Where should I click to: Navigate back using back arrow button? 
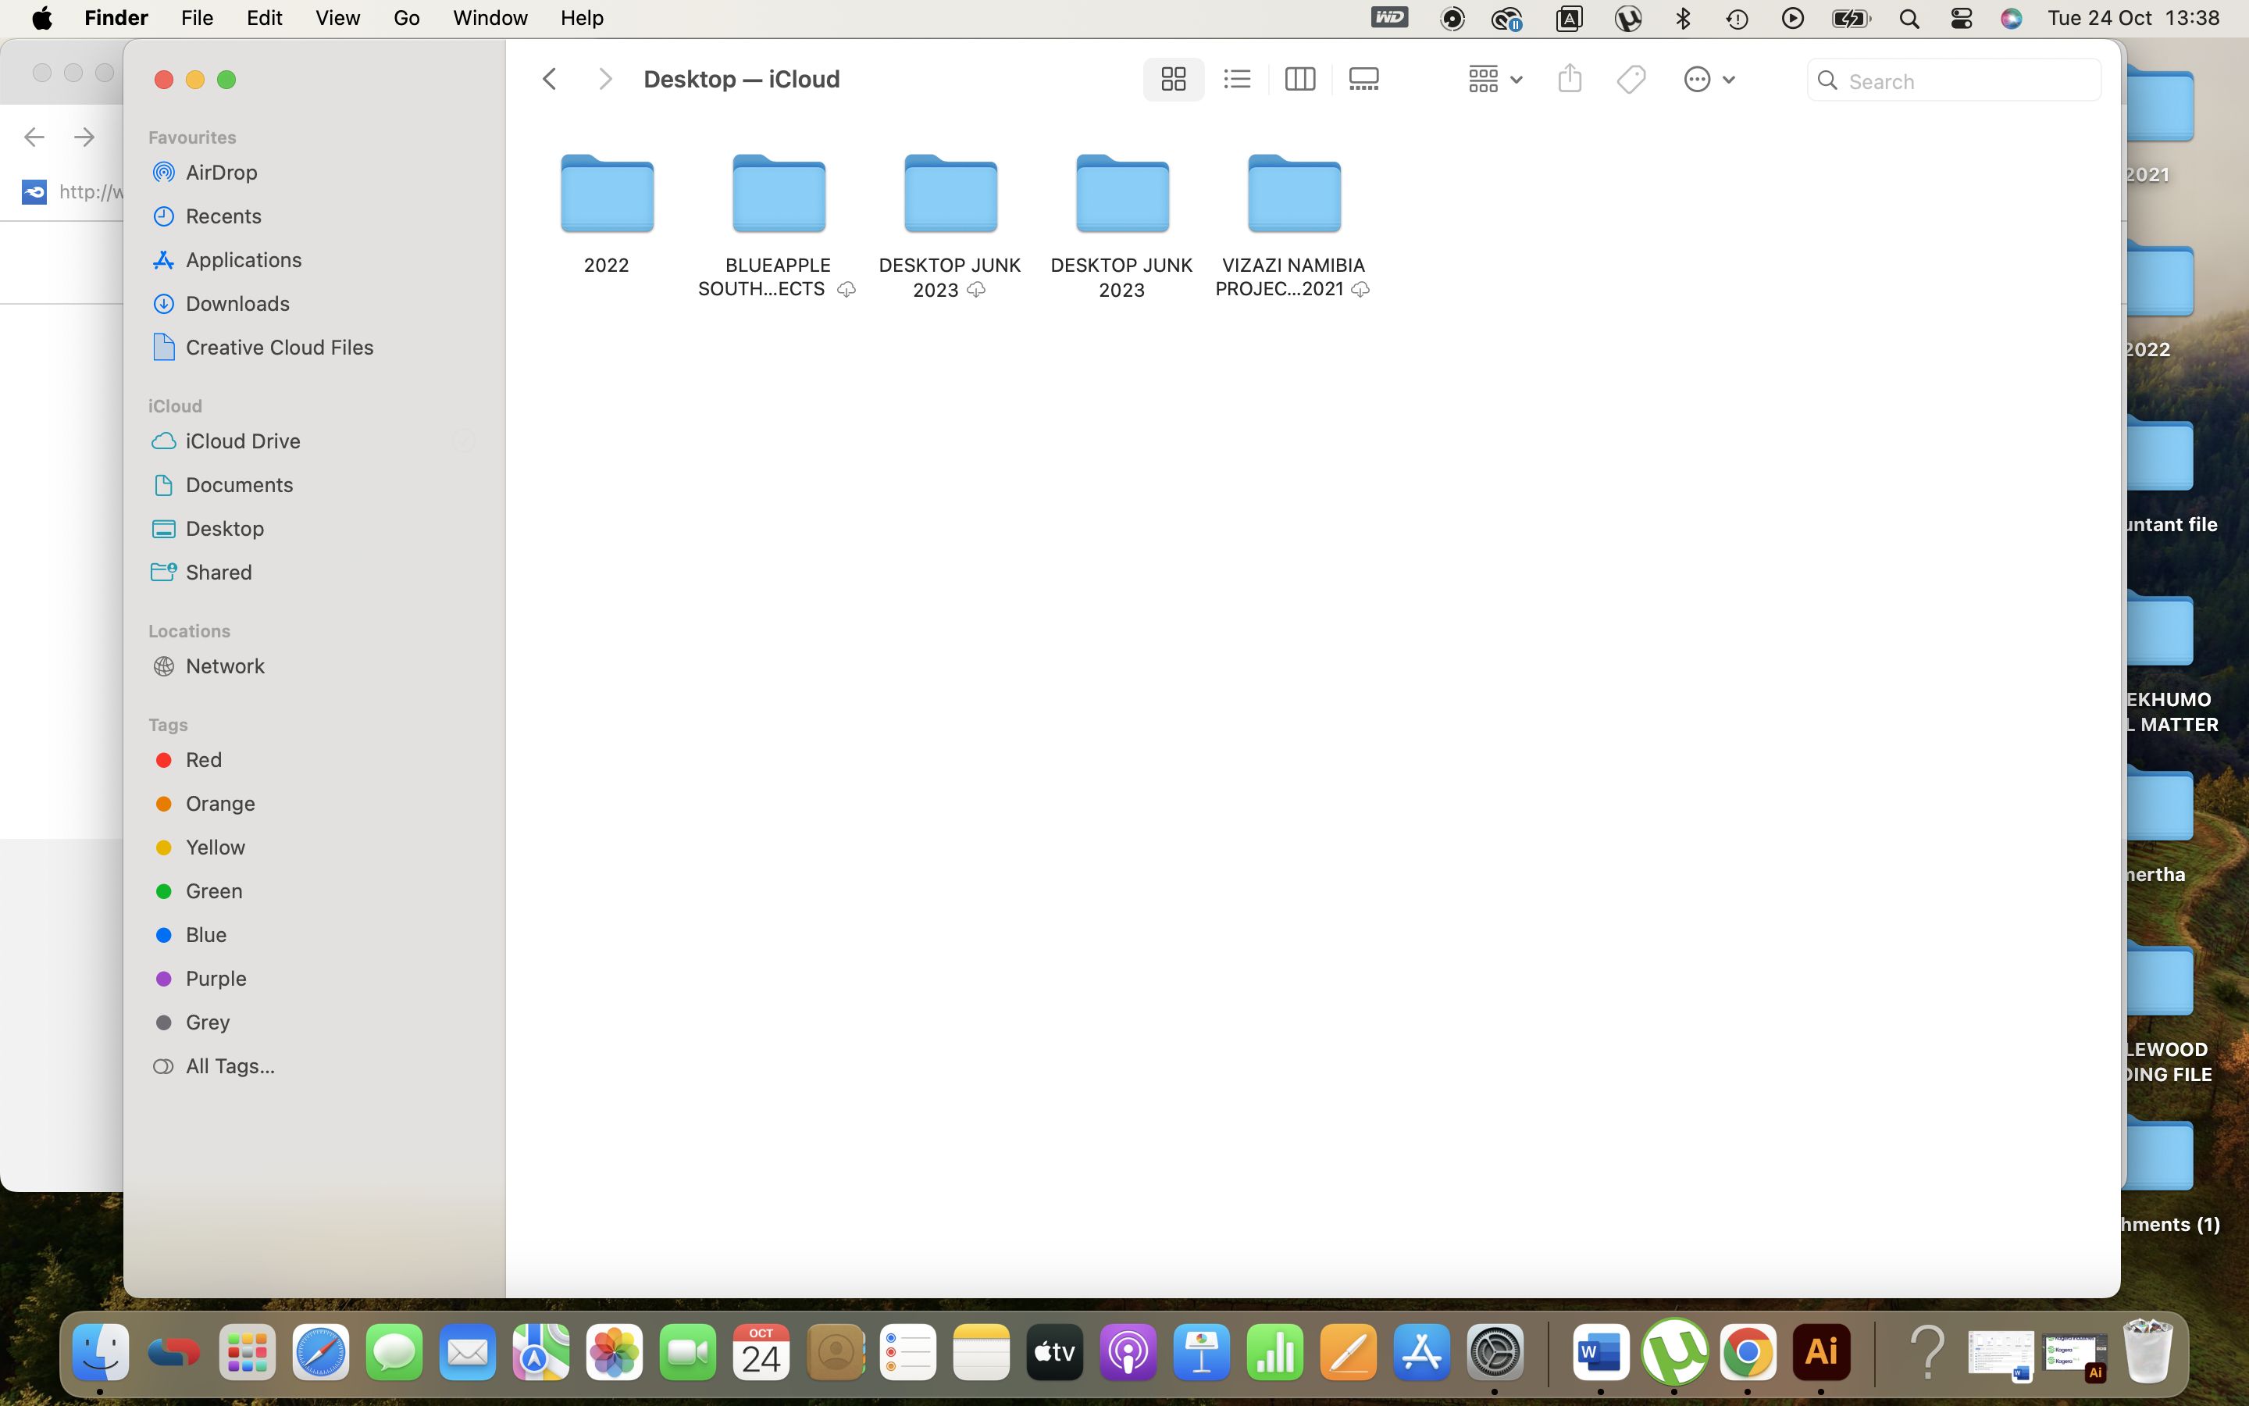(551, 78)
